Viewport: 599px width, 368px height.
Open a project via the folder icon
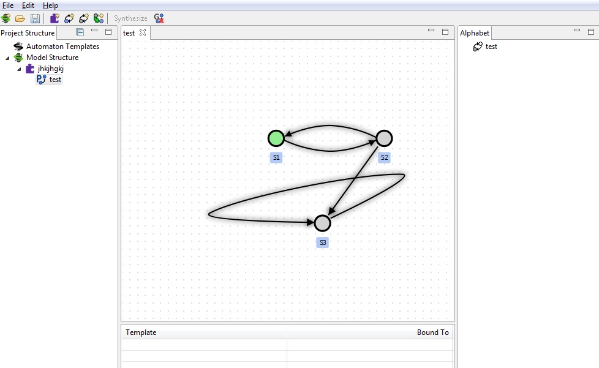pyautogui.click(x=20, y=18)
